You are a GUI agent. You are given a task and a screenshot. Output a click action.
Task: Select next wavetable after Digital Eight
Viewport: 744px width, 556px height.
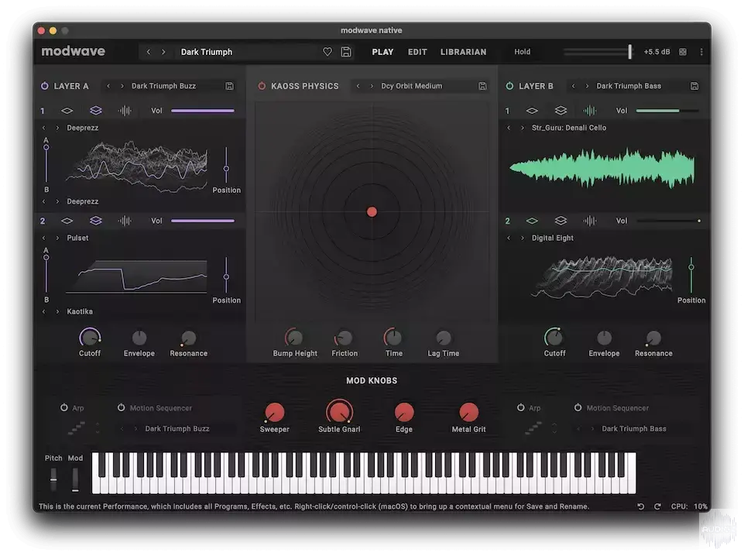coord(523,238)
